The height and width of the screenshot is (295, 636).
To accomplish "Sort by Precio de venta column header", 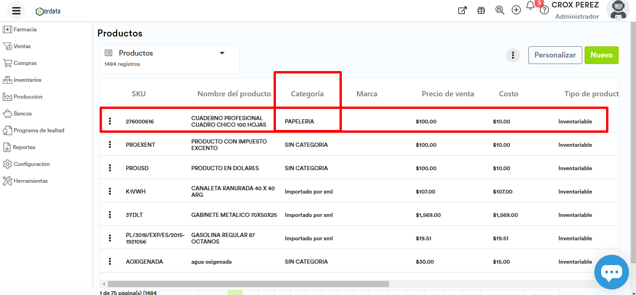I will [x=448, y=94].
